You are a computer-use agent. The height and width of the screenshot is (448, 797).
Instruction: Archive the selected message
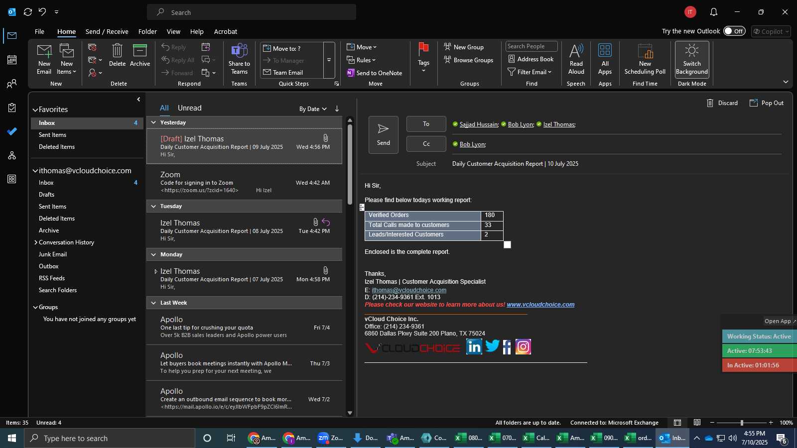pyautogui.click(x=140, y=55)
